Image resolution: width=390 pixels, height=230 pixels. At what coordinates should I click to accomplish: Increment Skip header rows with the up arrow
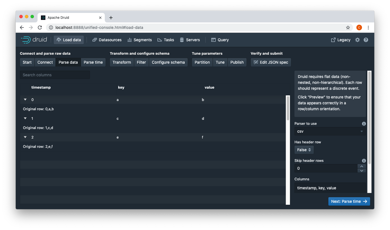[x=361, y=166]
